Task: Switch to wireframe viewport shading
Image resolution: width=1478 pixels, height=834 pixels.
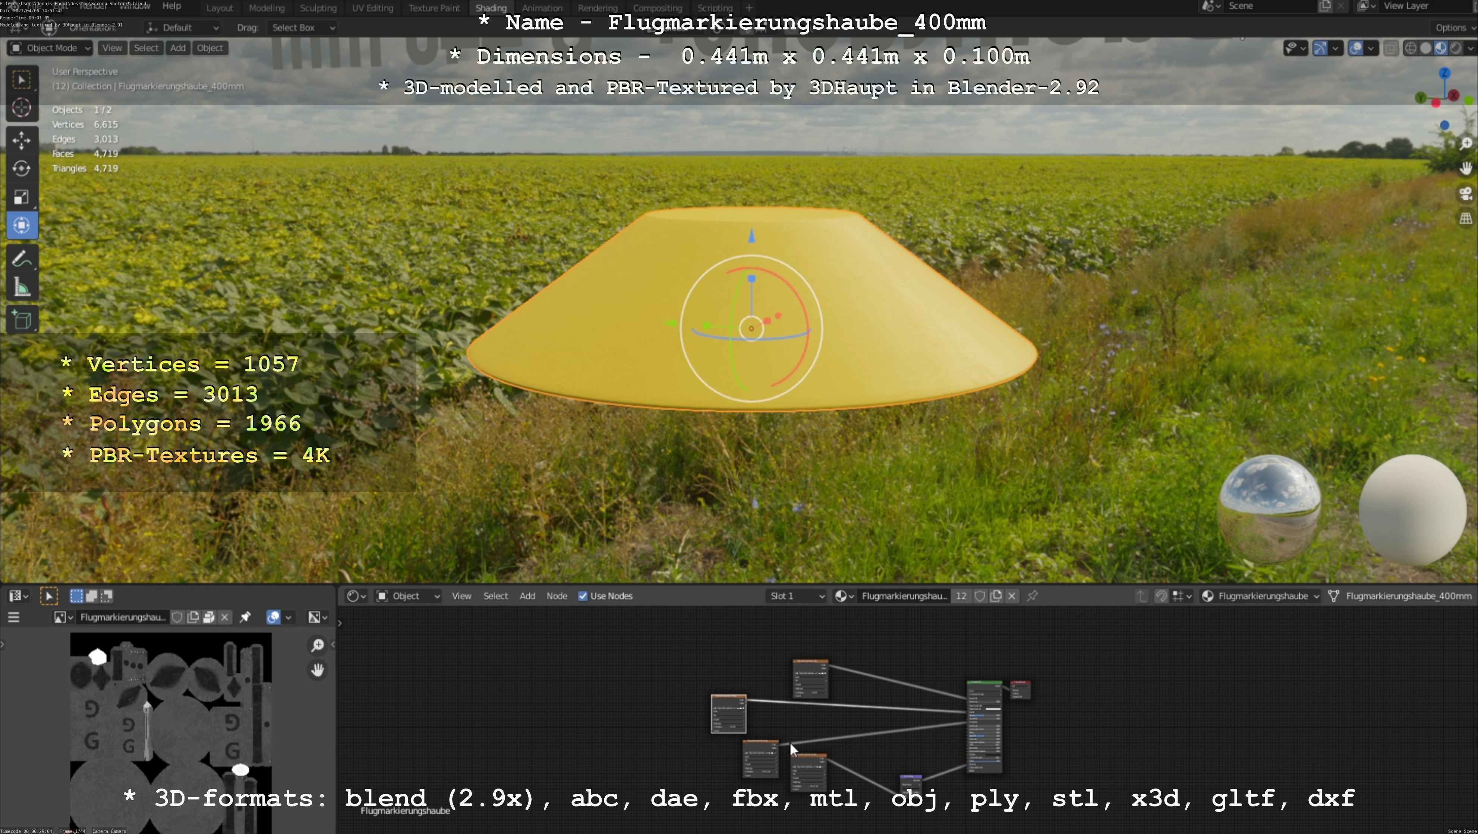Action: pyautogui.click(x=1411, y=49)
